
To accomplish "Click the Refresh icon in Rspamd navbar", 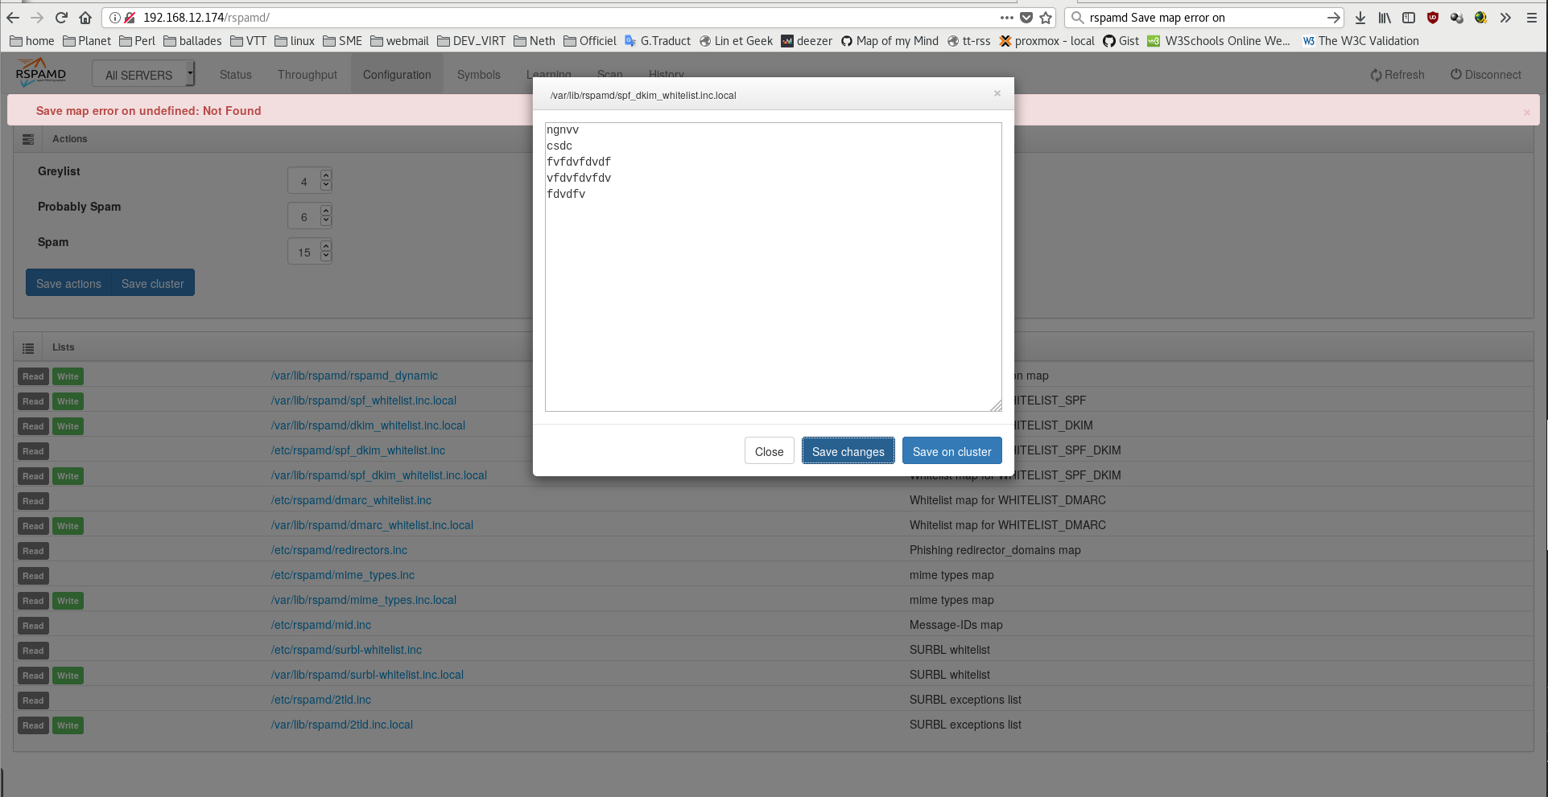I will 1376,75.
